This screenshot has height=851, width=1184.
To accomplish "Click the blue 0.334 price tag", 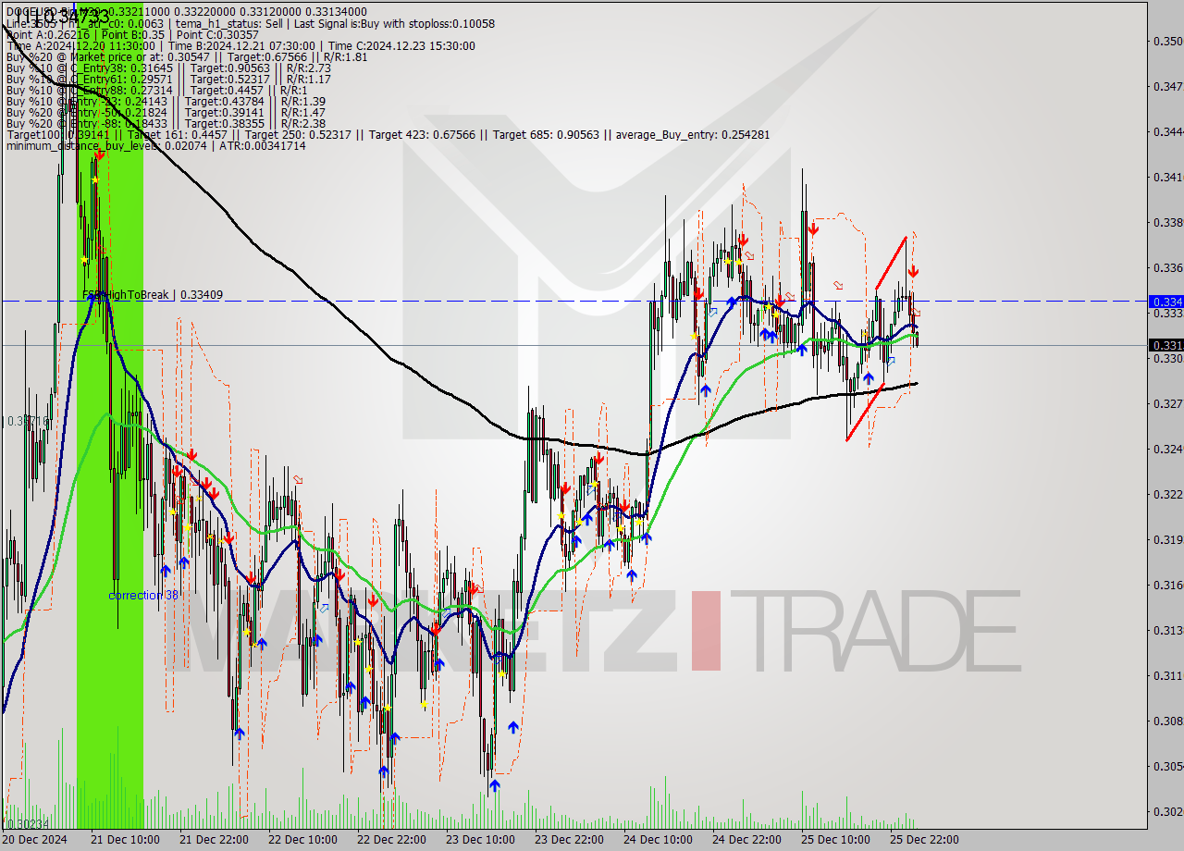I will (1165, 302).
